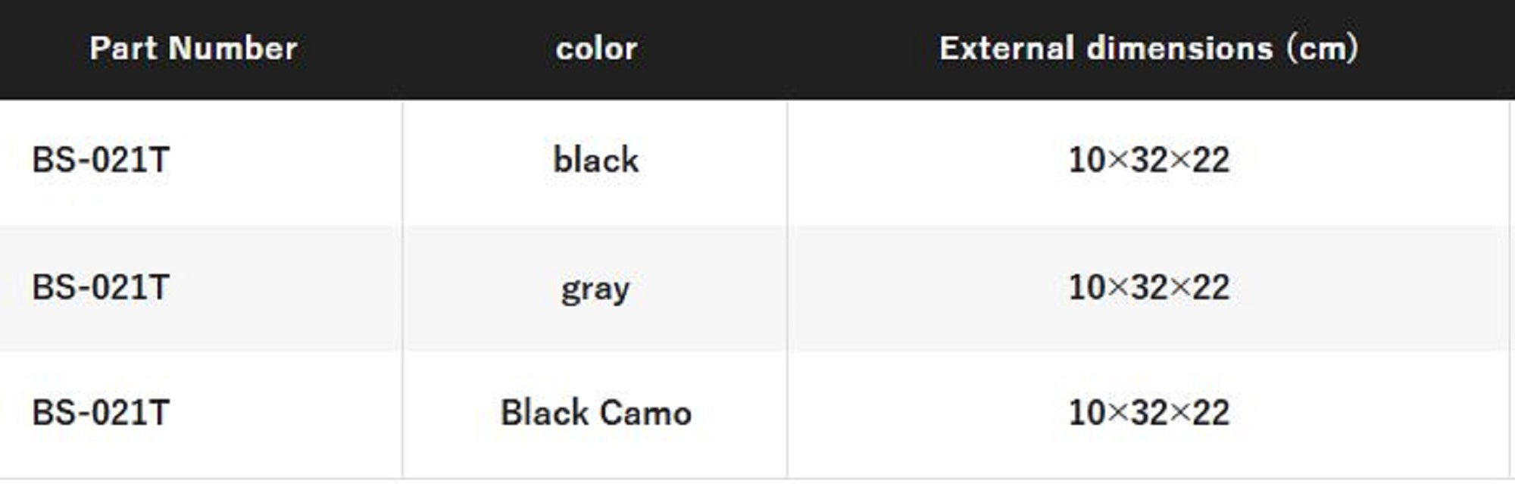Select the part number in the black row

click(101, 160)
